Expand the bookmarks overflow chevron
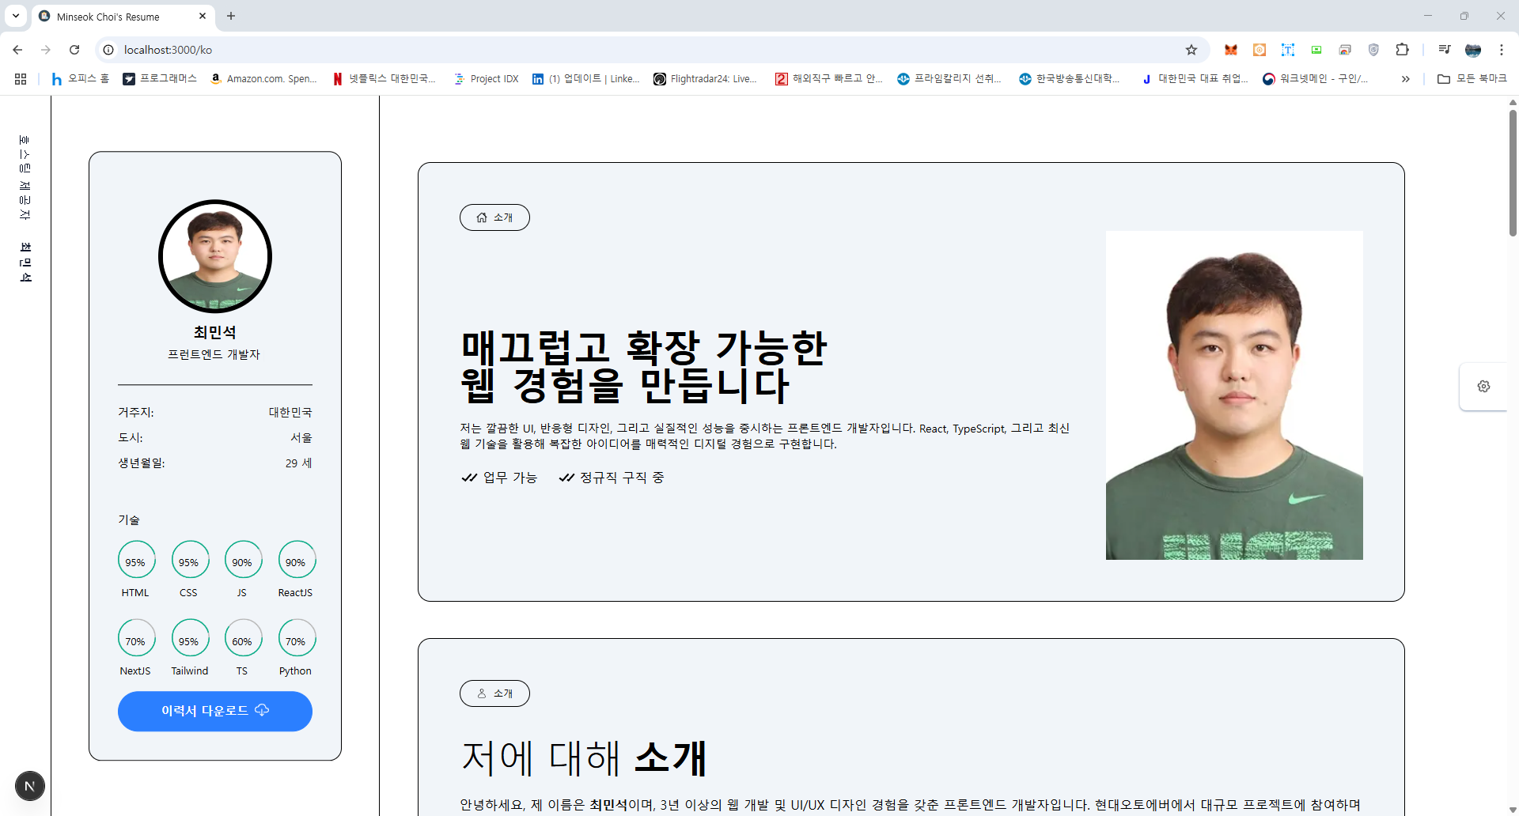 point(1405,79)
